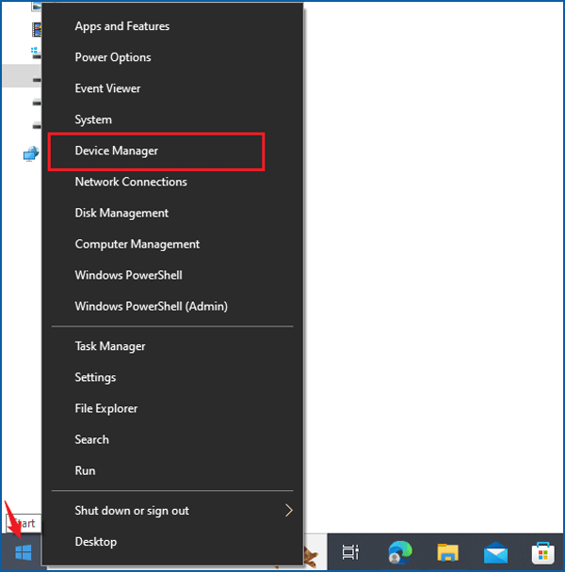565x572 pixels.
Task: Open Event Viewer
Action: (172, 88)
